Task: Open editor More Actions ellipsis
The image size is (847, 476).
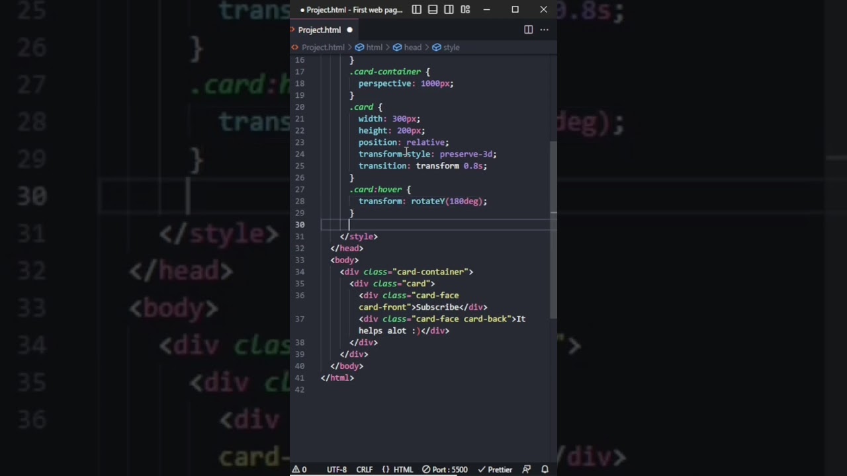Action: coord(544,30)
